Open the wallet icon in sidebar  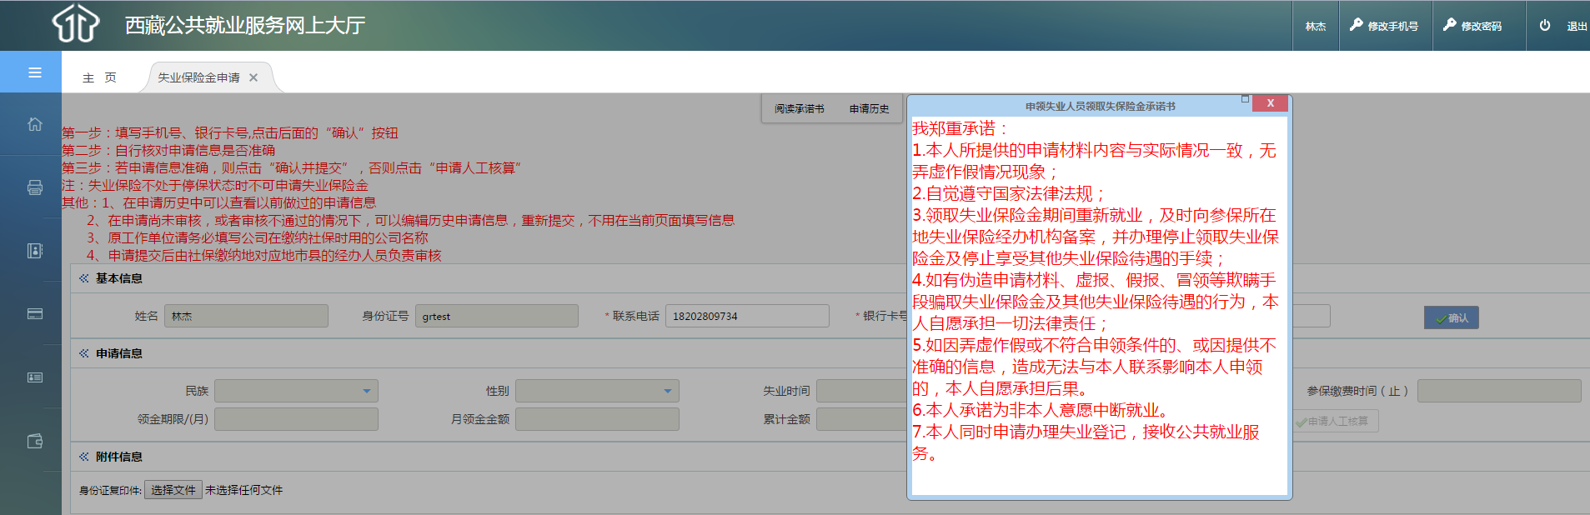click(x=34, y=441)
